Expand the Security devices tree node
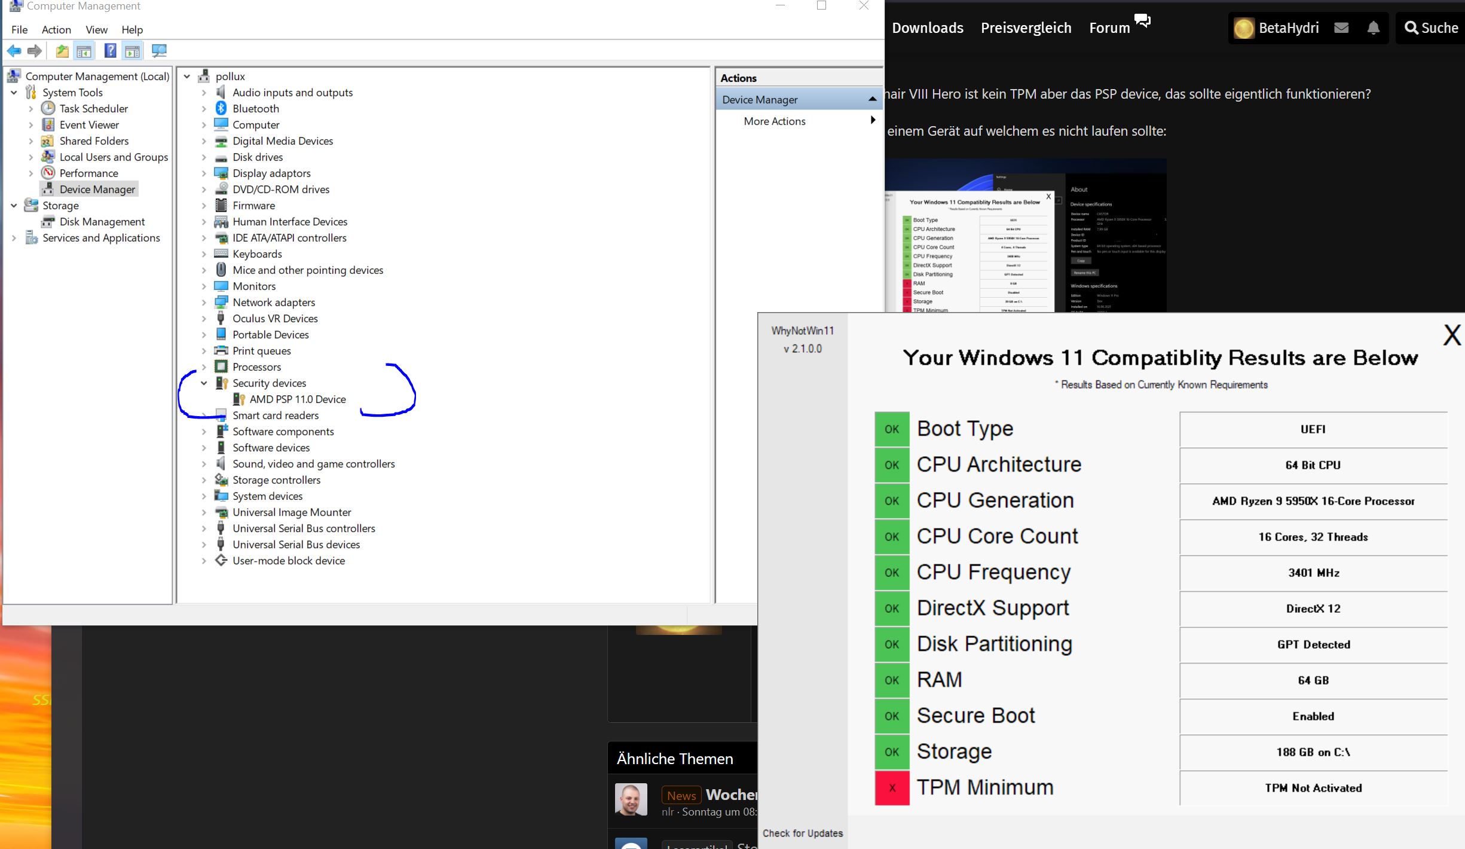1465x849 pixels. (x=202, y=382)
